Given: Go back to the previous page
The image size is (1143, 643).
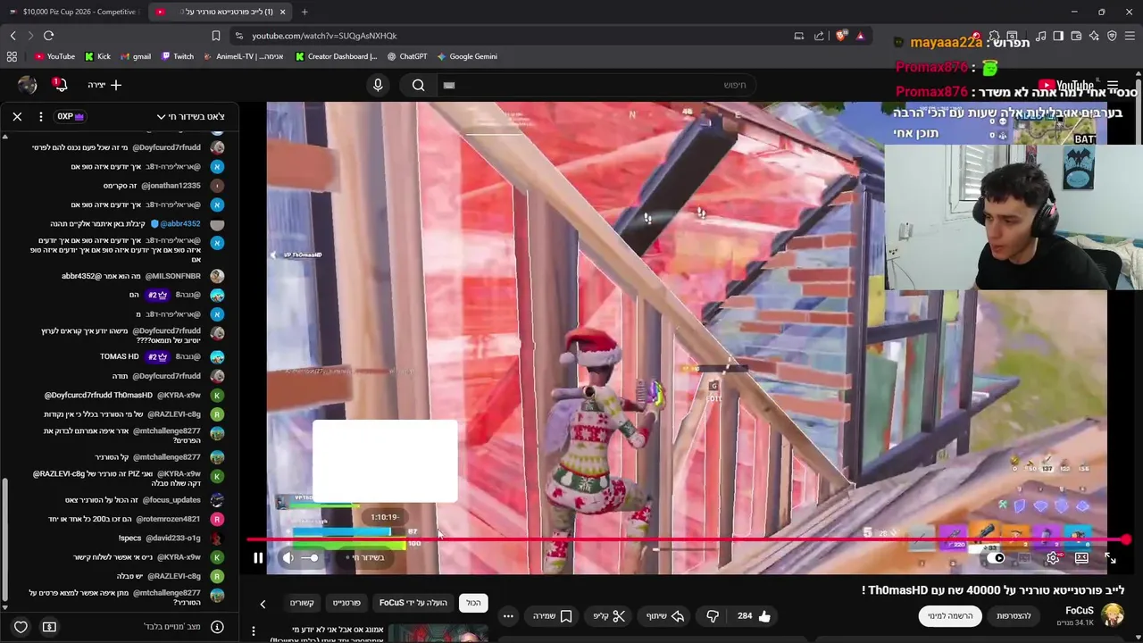Looking at the screenshot, I should 13,36.
